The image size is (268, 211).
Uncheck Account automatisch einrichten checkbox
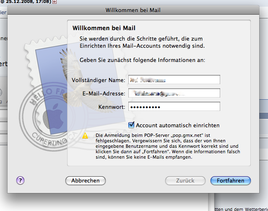[x=131, y=125]
